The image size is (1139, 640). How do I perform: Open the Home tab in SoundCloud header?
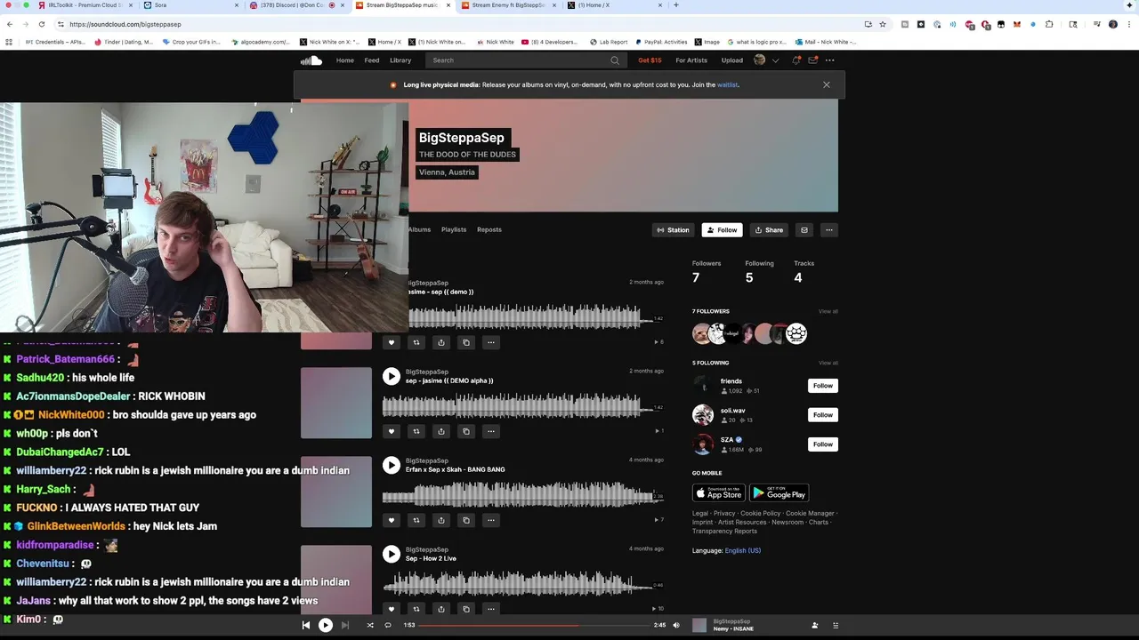tap(345, 60)
